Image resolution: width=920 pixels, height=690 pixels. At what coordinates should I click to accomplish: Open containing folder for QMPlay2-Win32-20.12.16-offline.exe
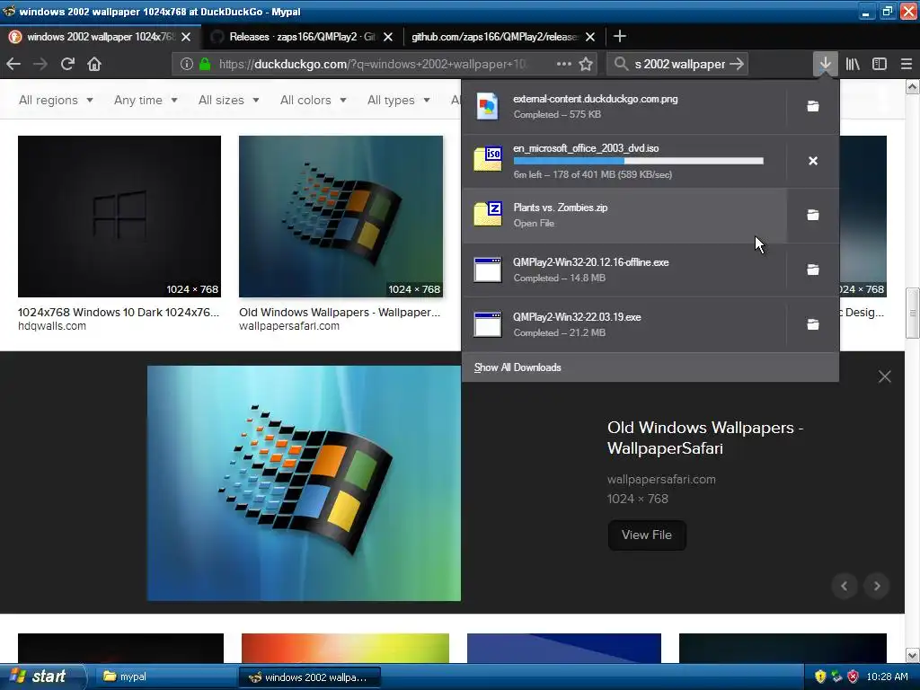click(812, 270)
